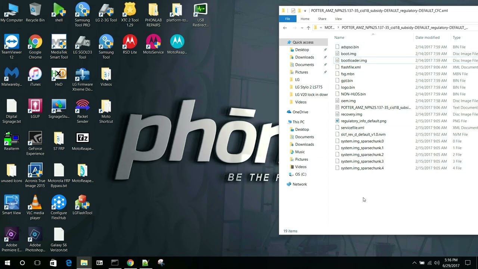Click the address bar path field
The width and height of the screenshot is (478, 269).
point(395,28)
